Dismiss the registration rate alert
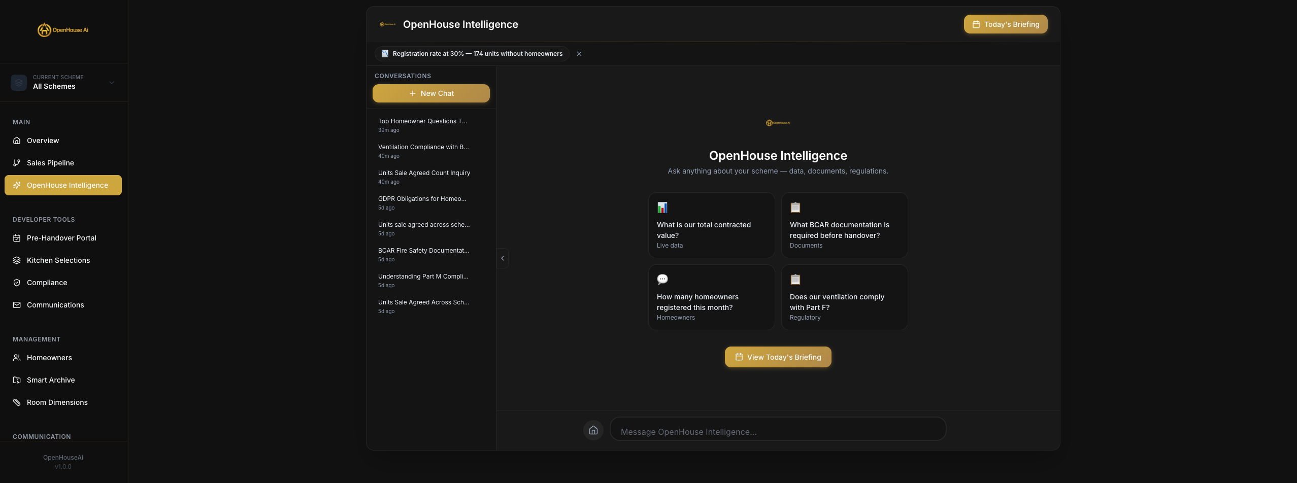The height and width of the screenshot is (483, 1297). [579, 54]
